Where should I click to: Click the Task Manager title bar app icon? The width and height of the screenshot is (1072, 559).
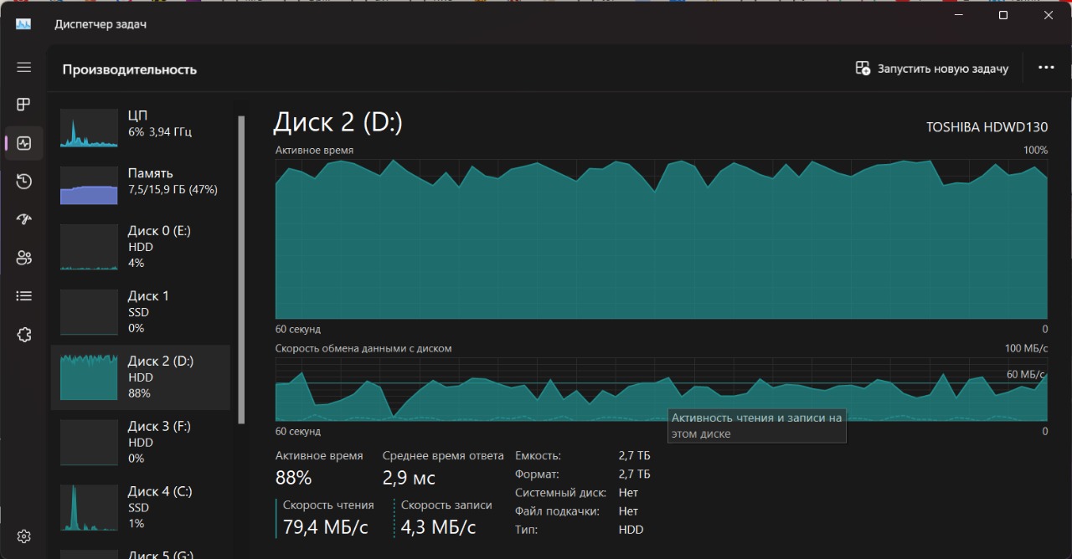click(23, 24)
